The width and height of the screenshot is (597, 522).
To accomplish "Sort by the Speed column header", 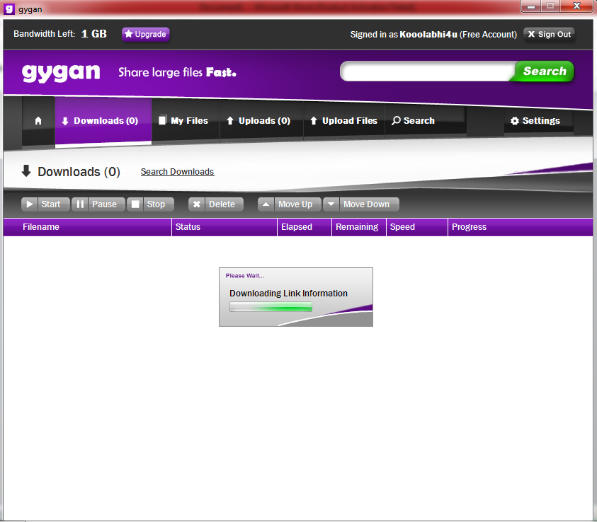I will tap(417, 227).
